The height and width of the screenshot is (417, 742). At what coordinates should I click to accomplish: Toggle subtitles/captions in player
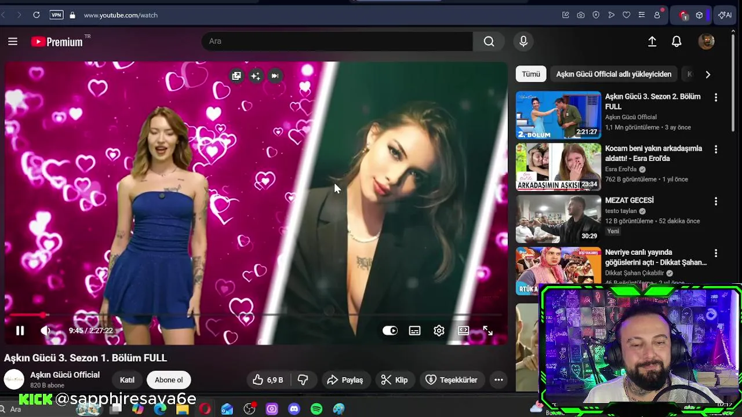414,331
